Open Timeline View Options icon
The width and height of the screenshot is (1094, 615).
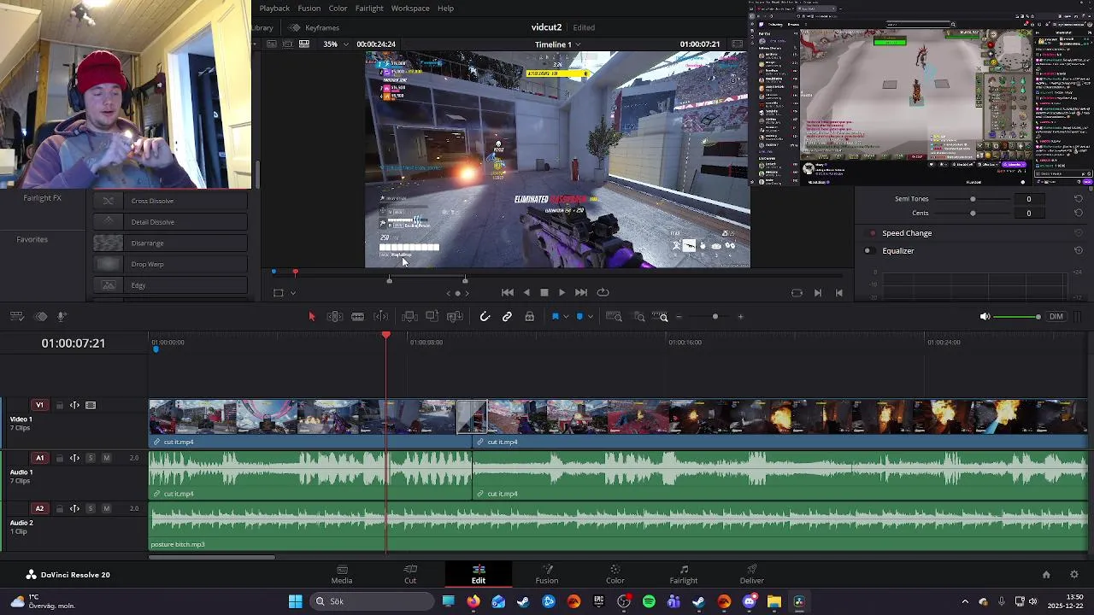click(x=17, y=317)
